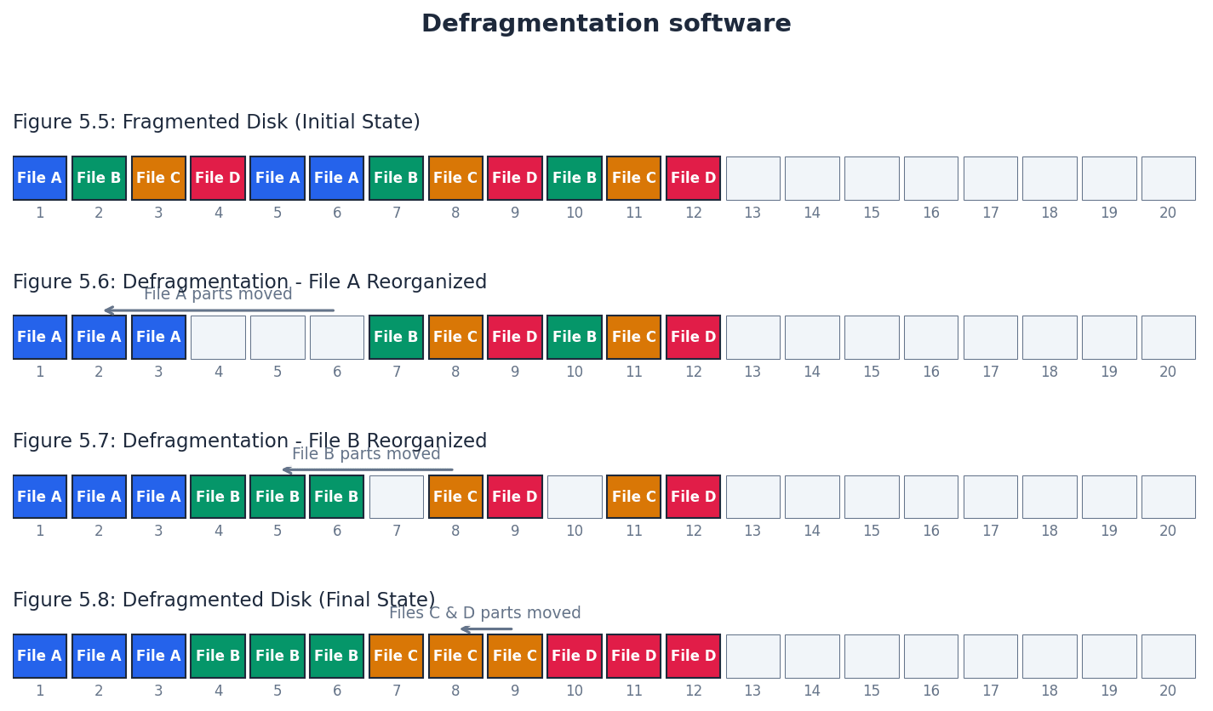1213x711 pixels.
Task: Click the 'Files C & D parts moved' label
Action: (x=484, y=612)
